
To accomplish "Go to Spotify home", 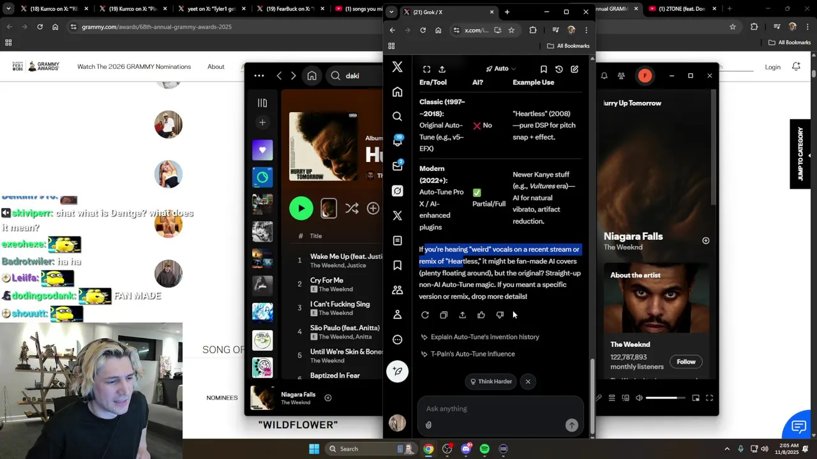I will pos(311,76).
